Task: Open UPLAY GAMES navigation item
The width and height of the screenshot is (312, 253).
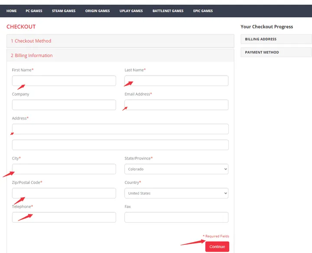Action: [x=131, y=11]
